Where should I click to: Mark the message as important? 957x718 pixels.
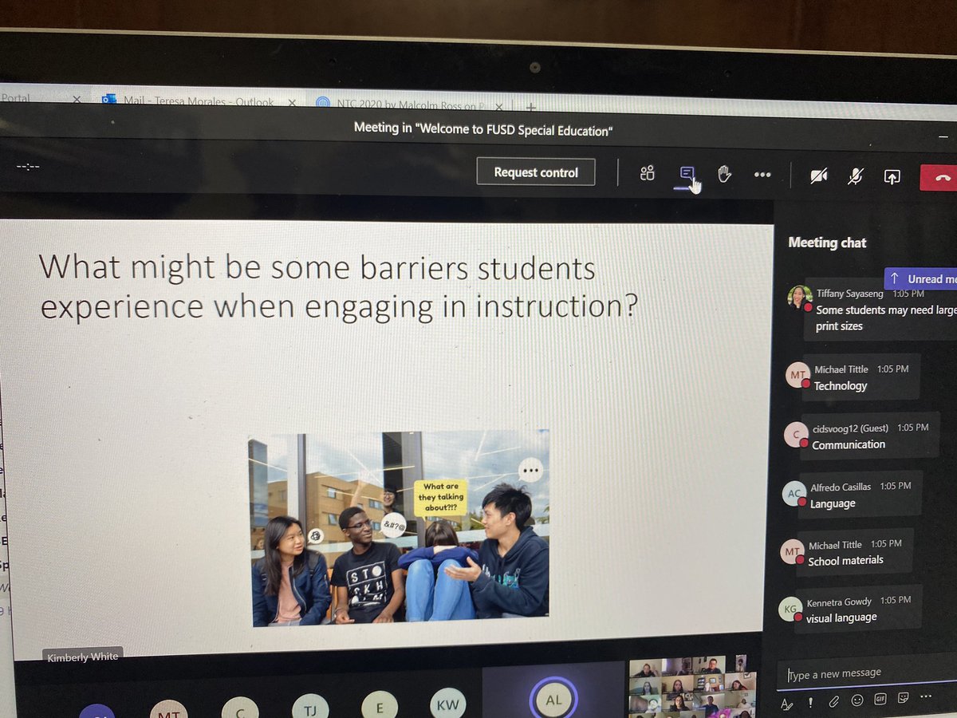click(811, 700)
